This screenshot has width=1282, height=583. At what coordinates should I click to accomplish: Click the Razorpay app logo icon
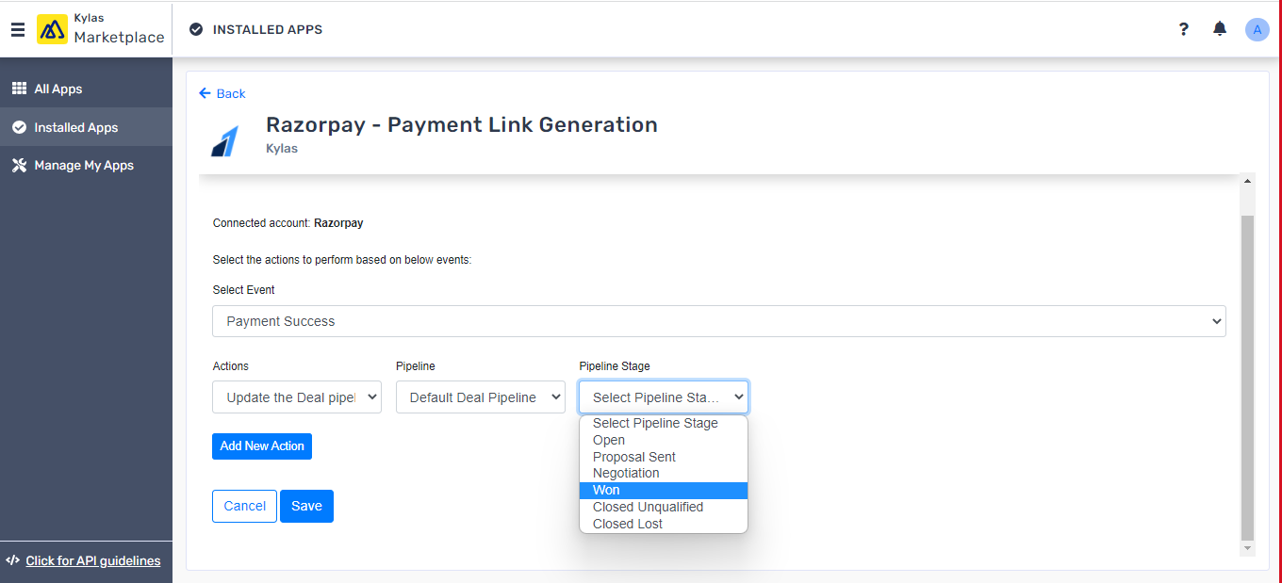coord(224,140)
